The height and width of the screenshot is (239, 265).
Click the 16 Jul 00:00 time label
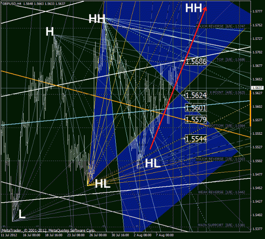coord(32,235)
